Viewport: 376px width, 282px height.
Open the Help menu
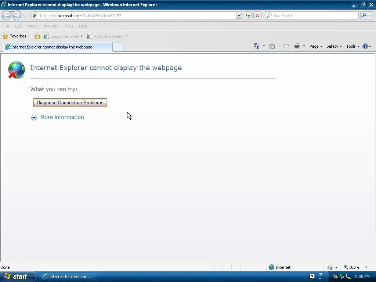coord(83,26)
